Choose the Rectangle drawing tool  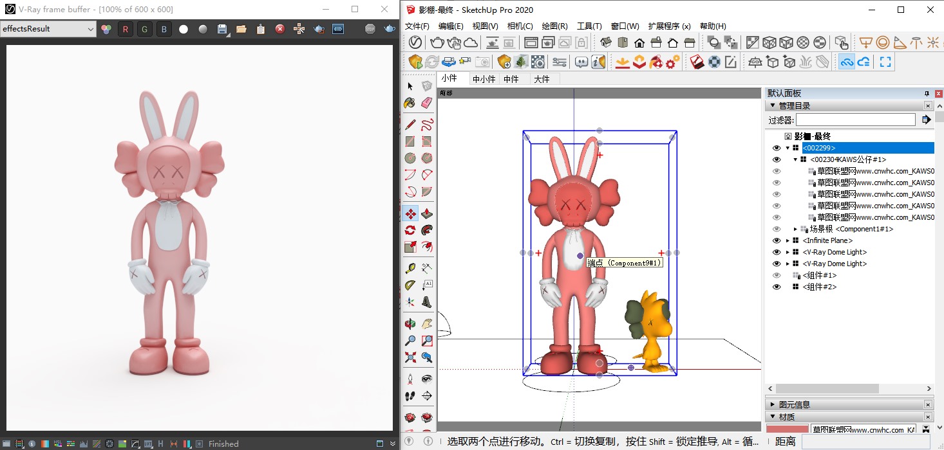pos(410,141)
